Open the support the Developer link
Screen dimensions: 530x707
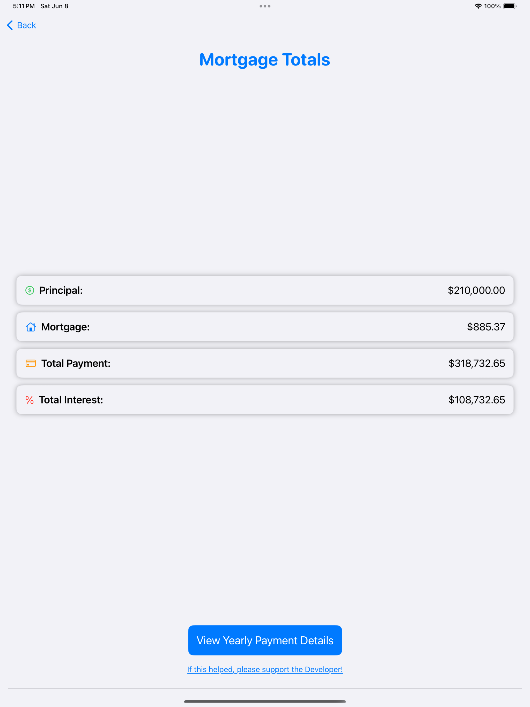(x=265, y=669)
